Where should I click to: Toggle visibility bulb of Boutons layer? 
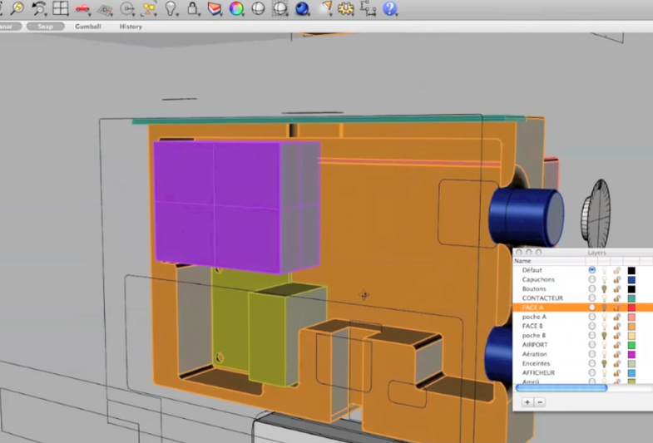pyautogui.click(x=604, y=288)
